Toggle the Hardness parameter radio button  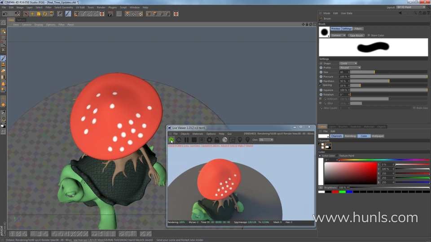[321, 81]
